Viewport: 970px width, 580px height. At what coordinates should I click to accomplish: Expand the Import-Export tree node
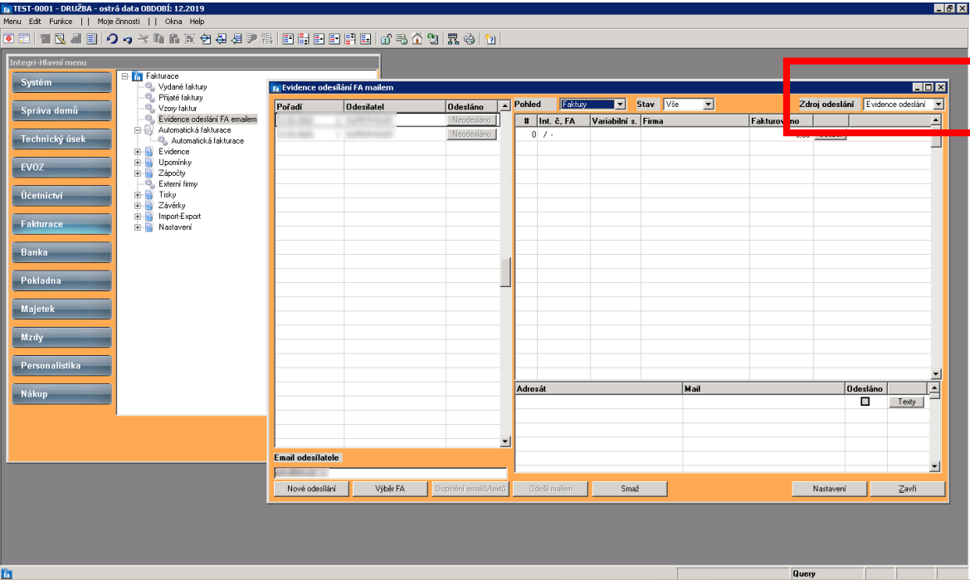tap(138, 217)
